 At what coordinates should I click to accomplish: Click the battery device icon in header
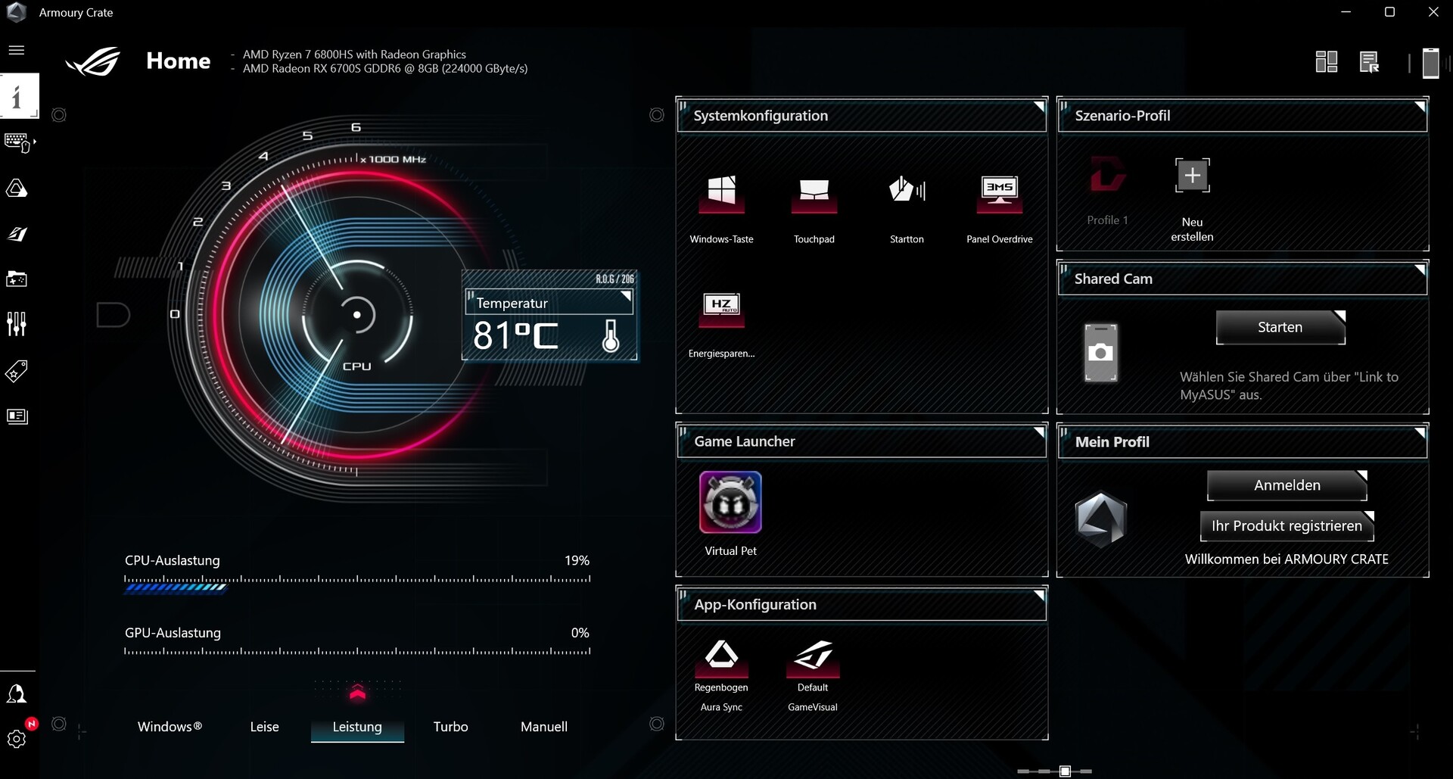click(1430, 63)
